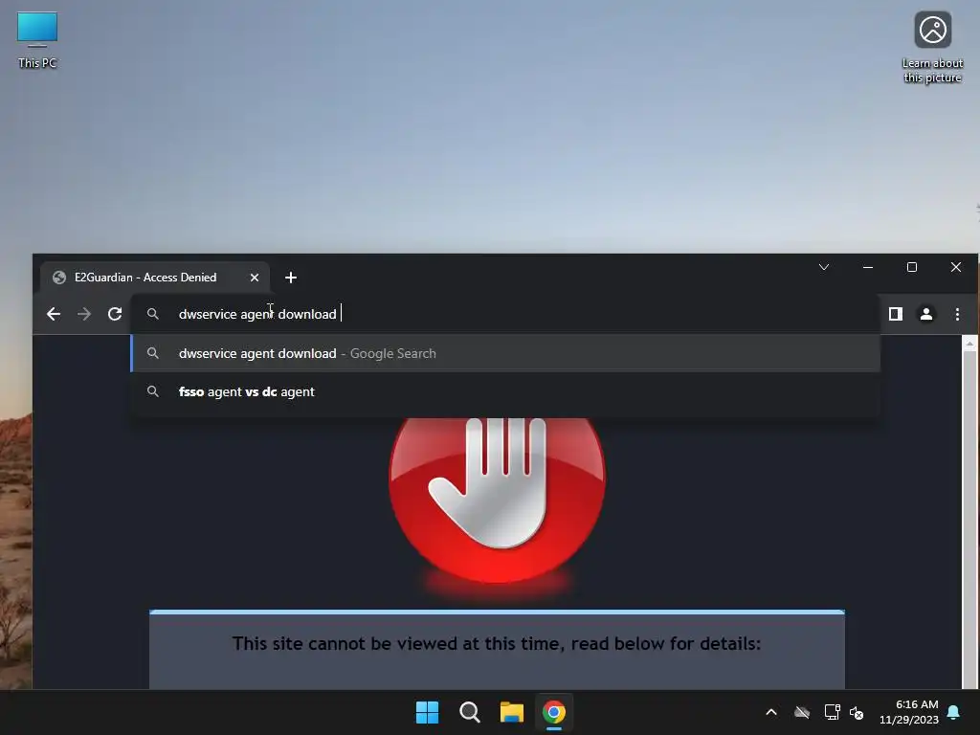
Task: Click the address bar search magnifier icon
Action: click(152, 314)
